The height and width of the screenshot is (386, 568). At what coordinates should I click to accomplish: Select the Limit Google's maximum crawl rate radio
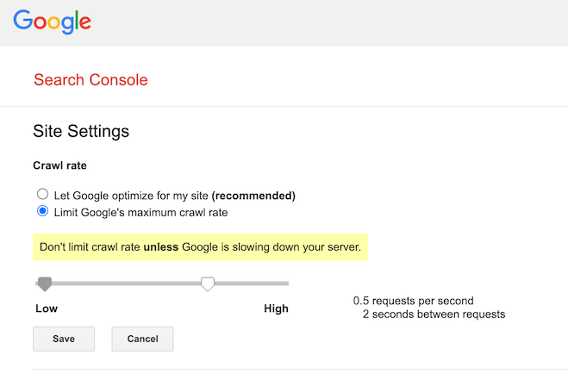(42, 211)
